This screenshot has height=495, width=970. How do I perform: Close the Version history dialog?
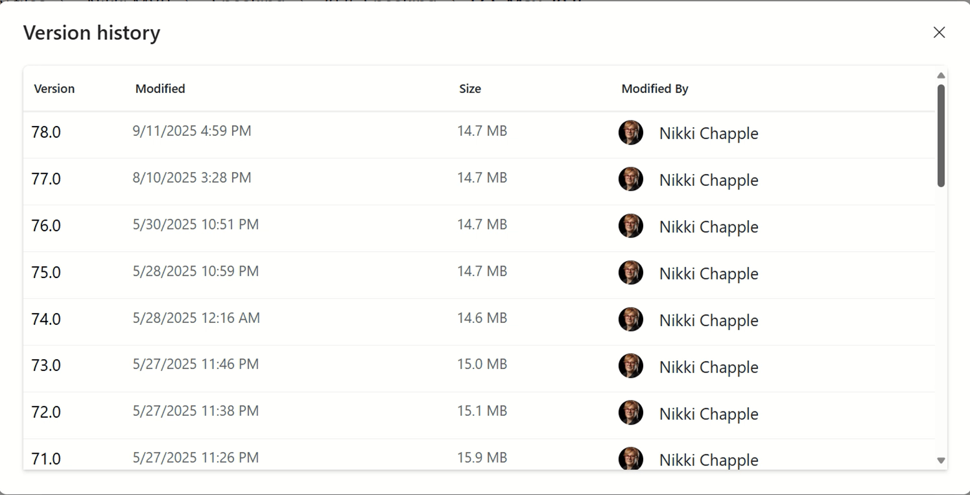click(939, 32)
